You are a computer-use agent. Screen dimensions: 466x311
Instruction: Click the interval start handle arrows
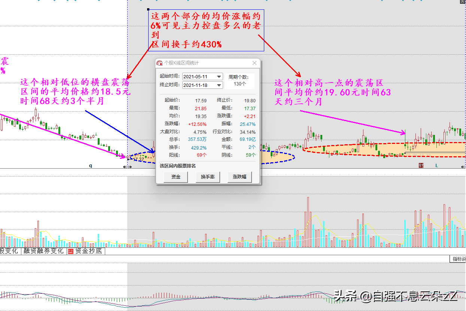127,167
